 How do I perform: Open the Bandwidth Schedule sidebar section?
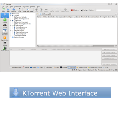(5, 32)
